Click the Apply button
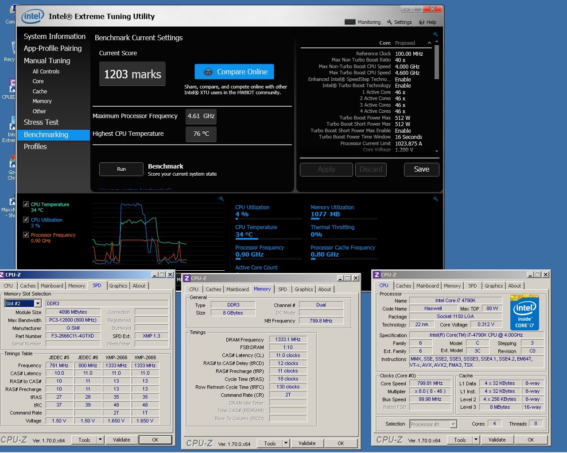 tap(326, 169)
